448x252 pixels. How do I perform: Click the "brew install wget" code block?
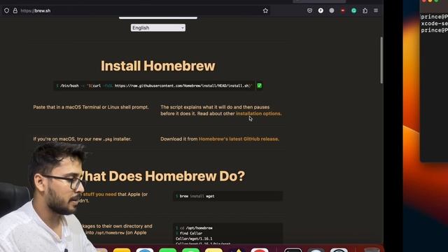pyautogui.click(x=227, y=196)
